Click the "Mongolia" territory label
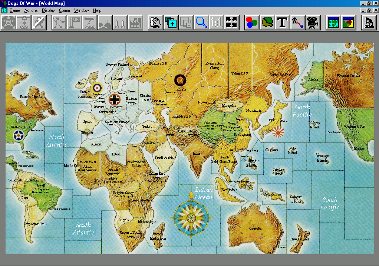 click(x=229, y=106)
